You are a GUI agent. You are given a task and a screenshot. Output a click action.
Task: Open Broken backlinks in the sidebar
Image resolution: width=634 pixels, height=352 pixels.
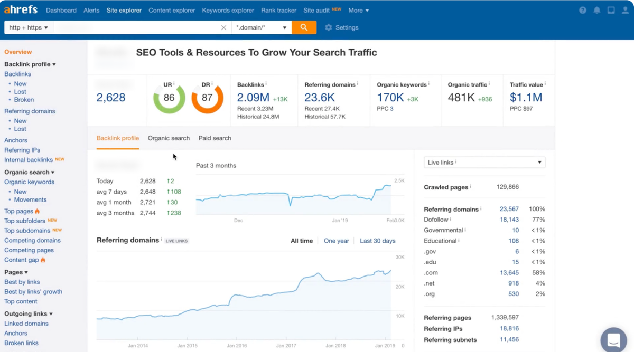point(24,99)
